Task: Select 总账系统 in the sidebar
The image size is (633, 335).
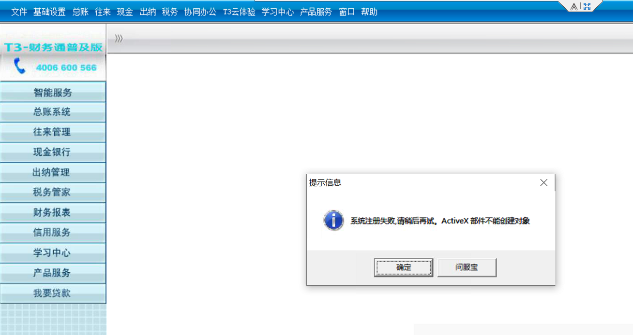Action: pyautogui.click(x=53, y=112)
